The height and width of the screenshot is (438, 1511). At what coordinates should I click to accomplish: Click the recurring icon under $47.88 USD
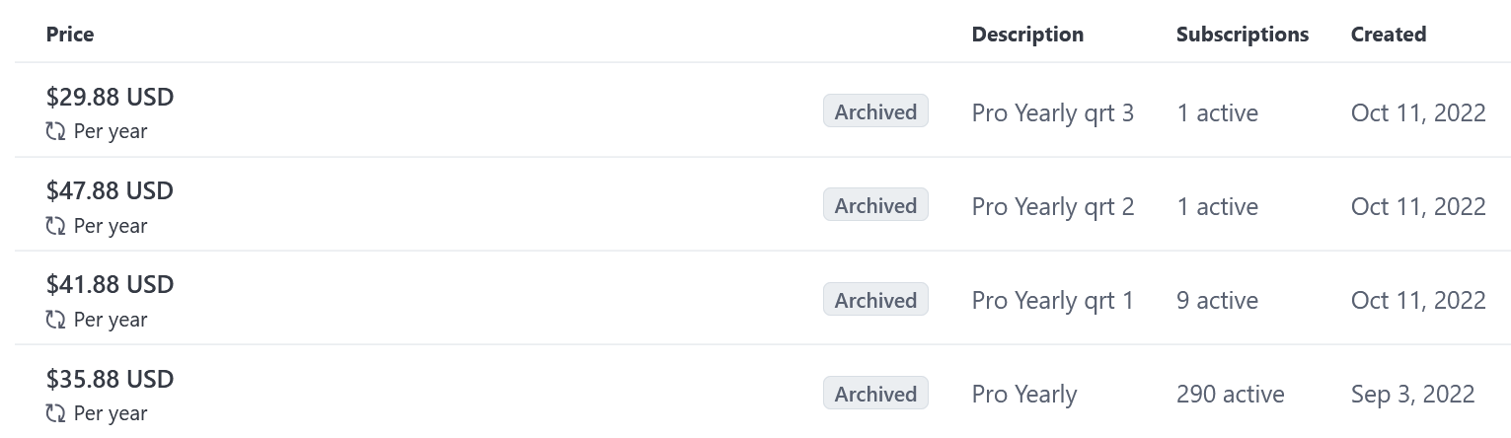click(x=55, y=226)
